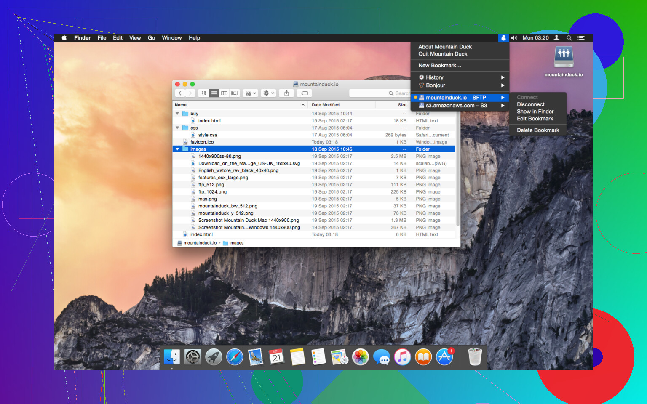Open Reminders from the Dock
The image size is (647, 404).
pos(318,357)
